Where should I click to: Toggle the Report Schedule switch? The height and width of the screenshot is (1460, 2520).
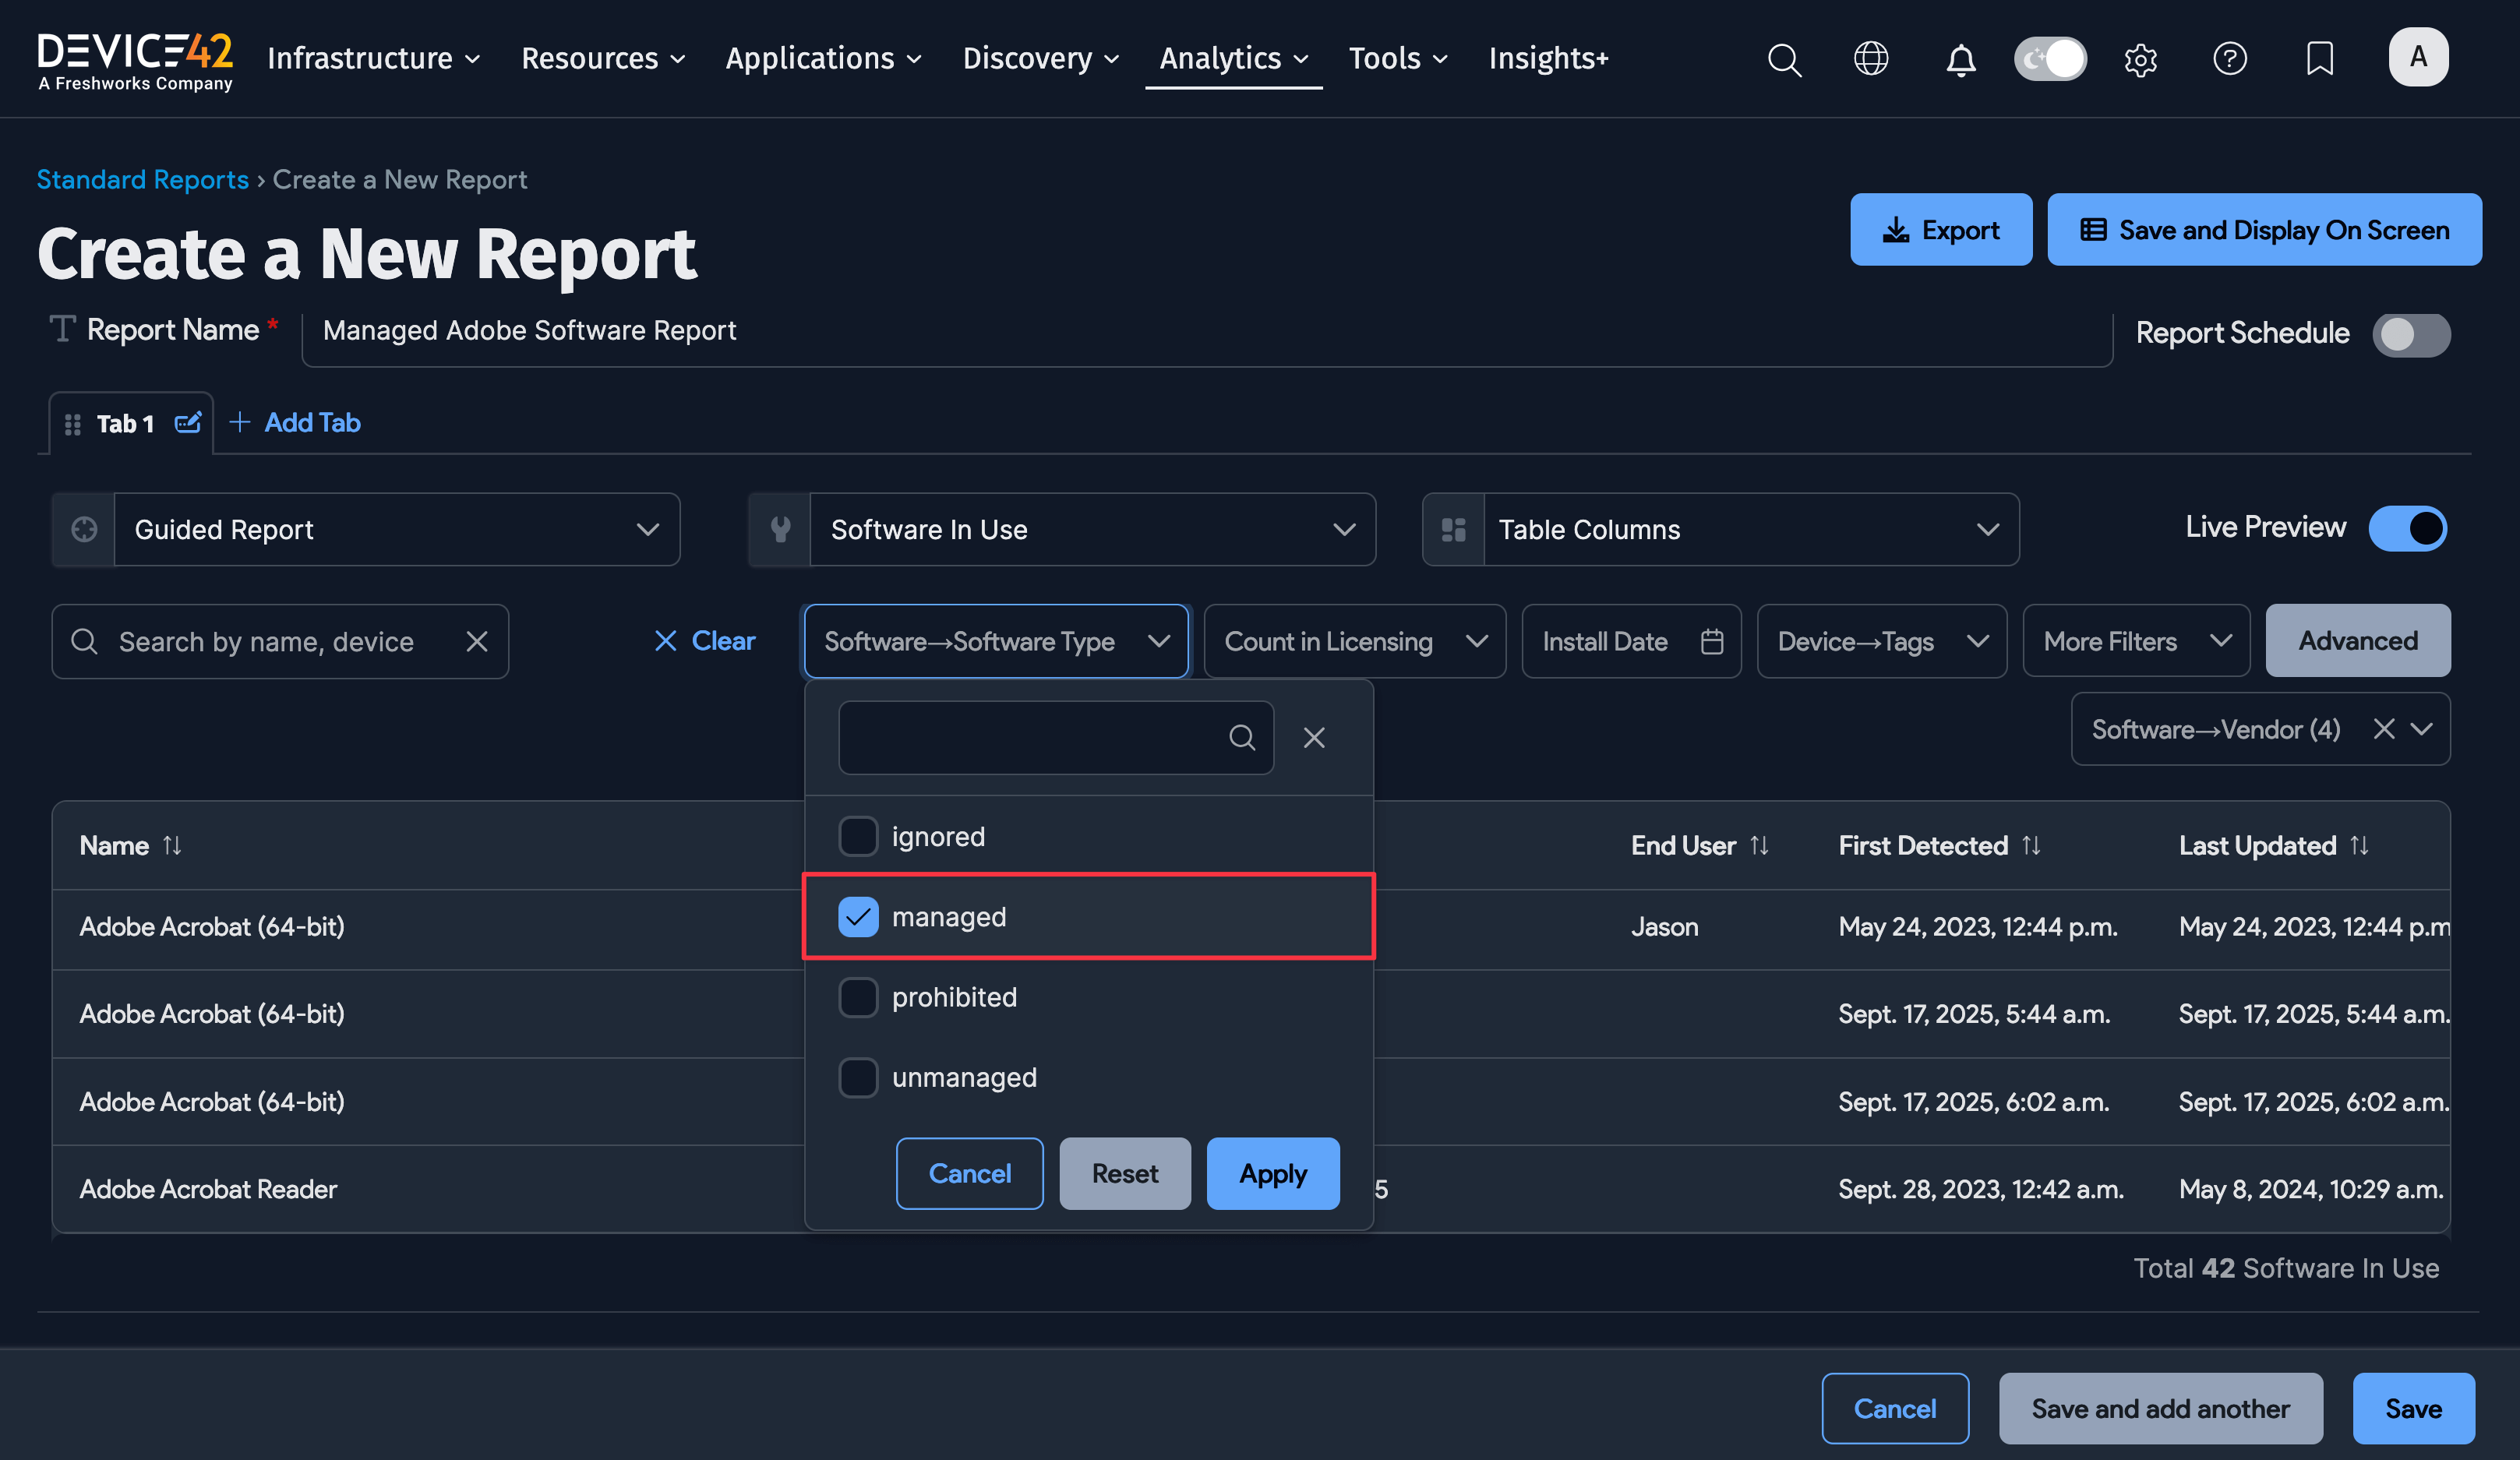point(2410,334)
